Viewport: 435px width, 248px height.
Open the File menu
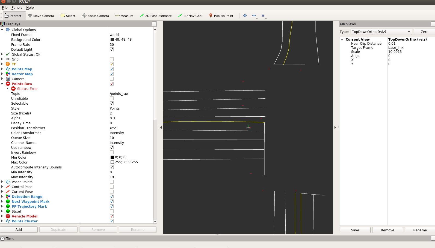point(5,8)
